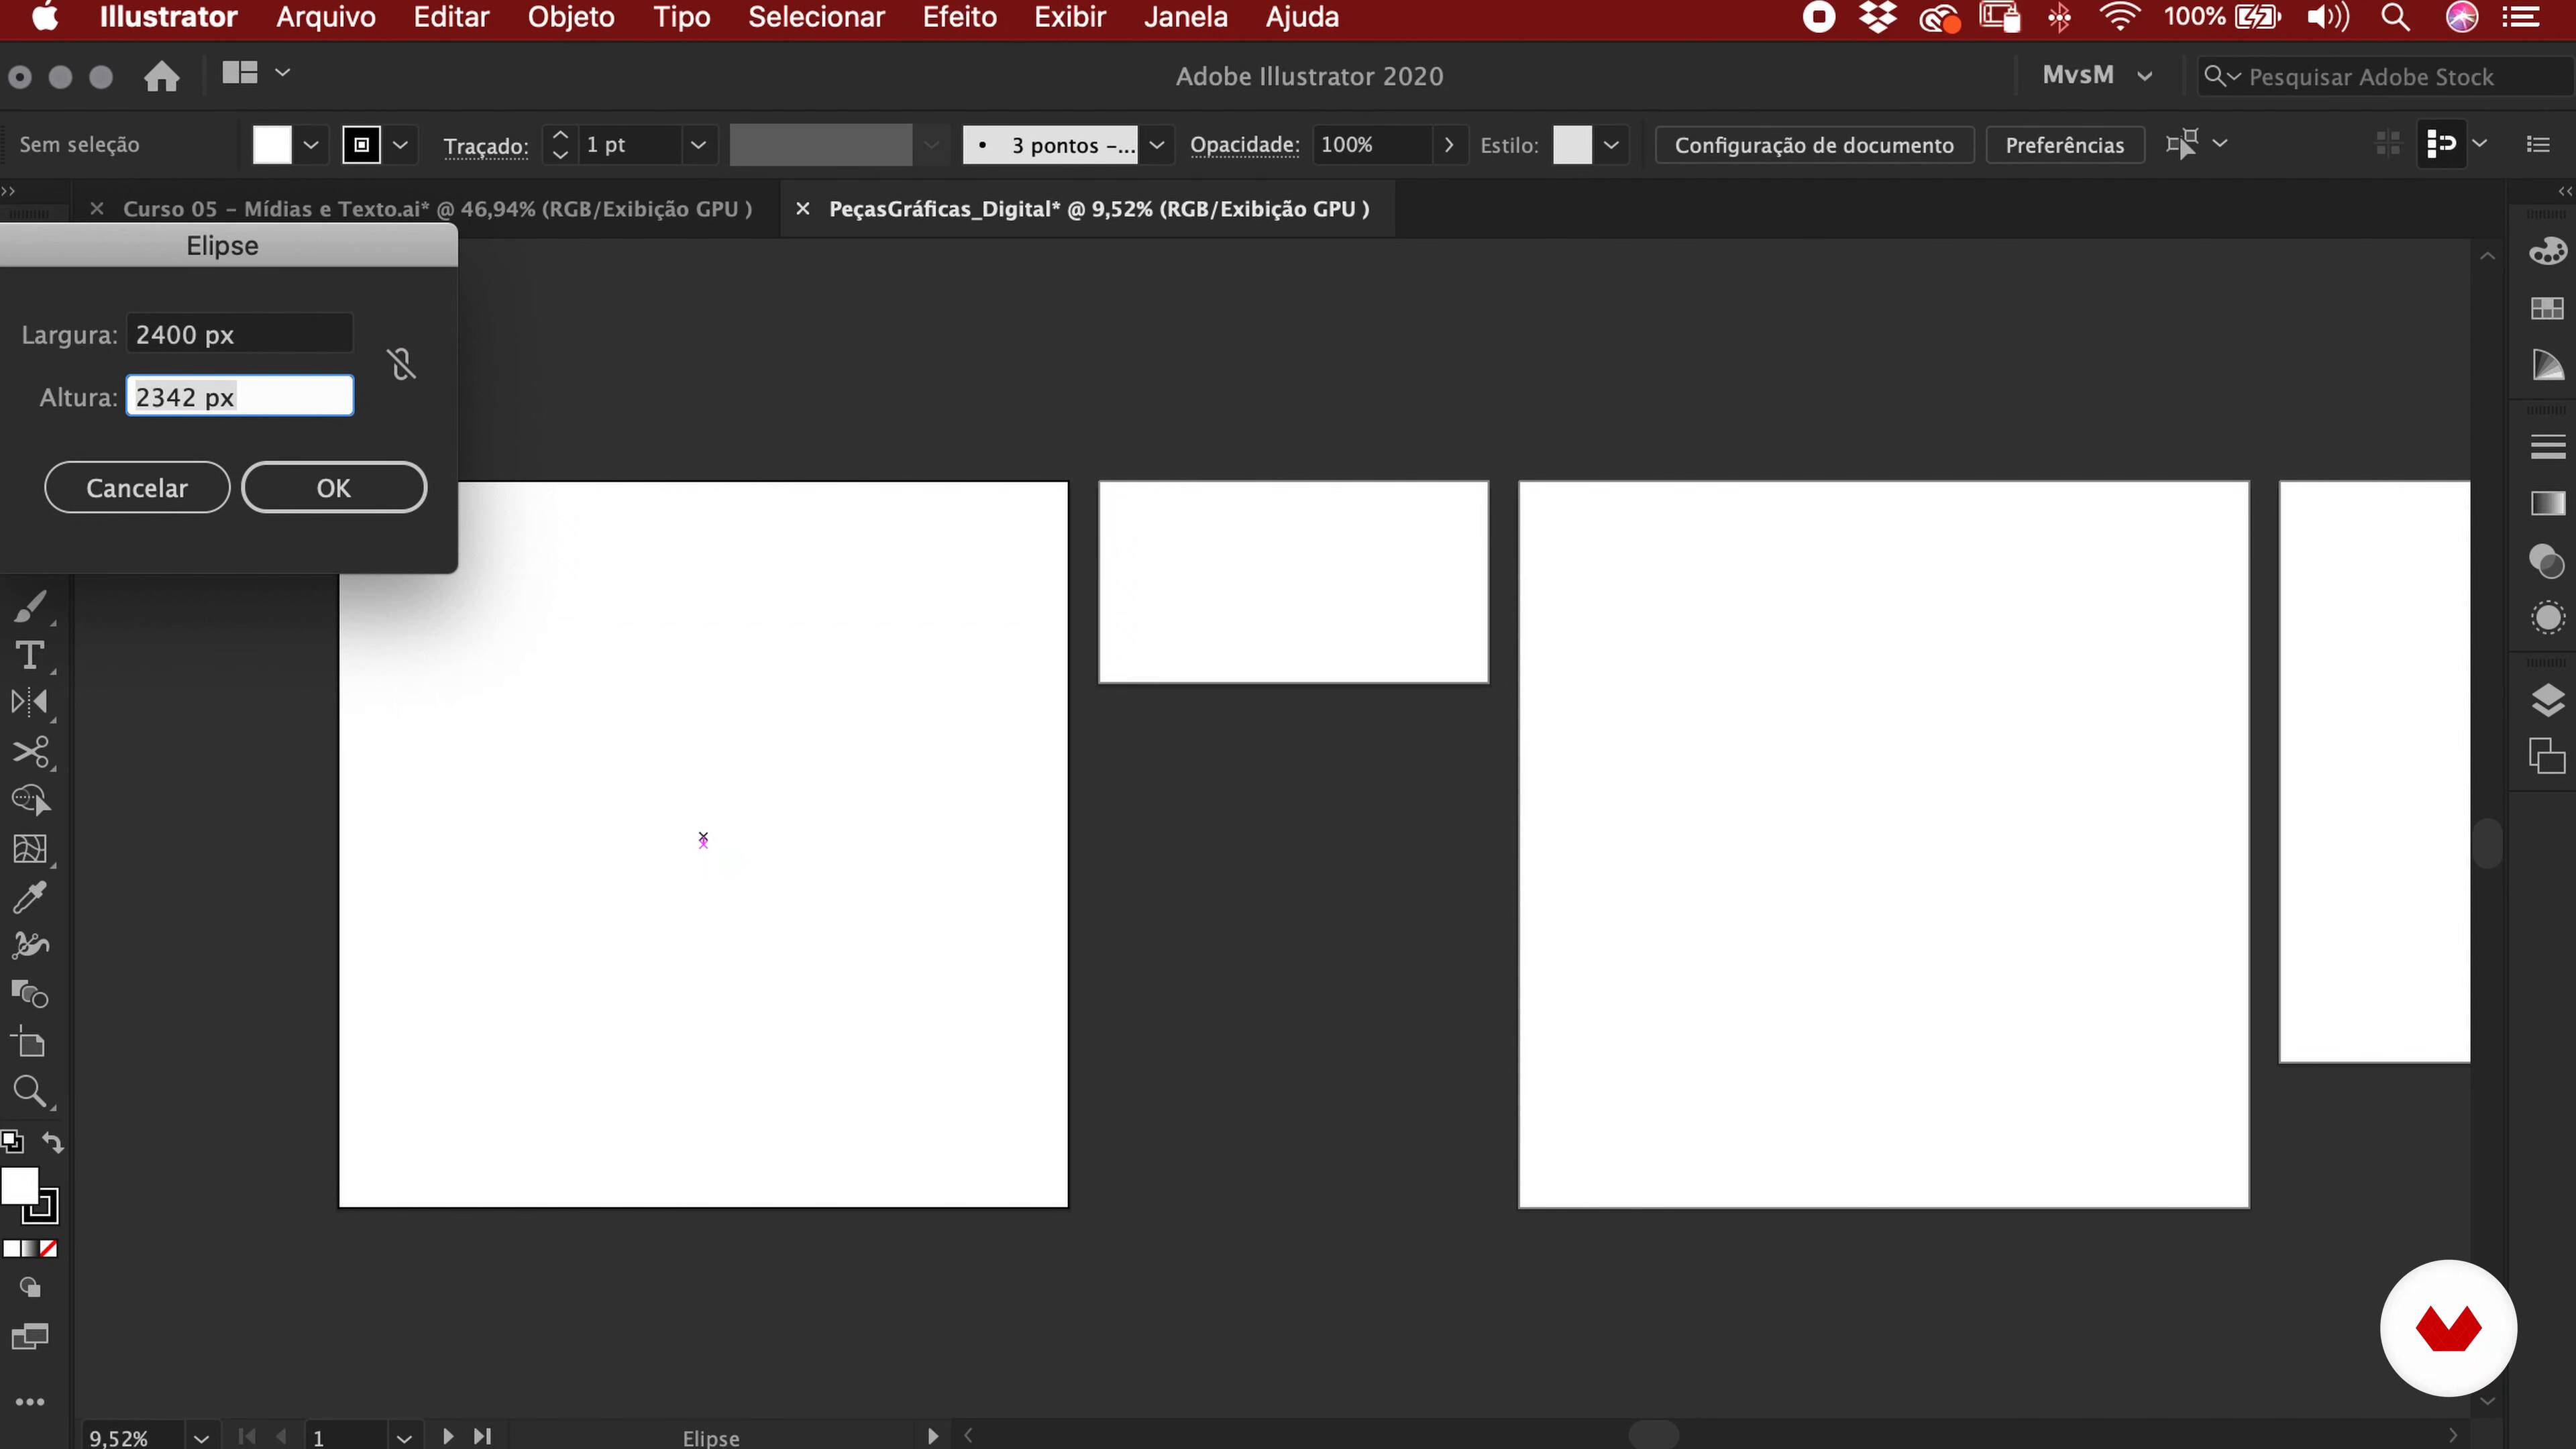Open the Color Guide panel

(x=2547, y=365)
